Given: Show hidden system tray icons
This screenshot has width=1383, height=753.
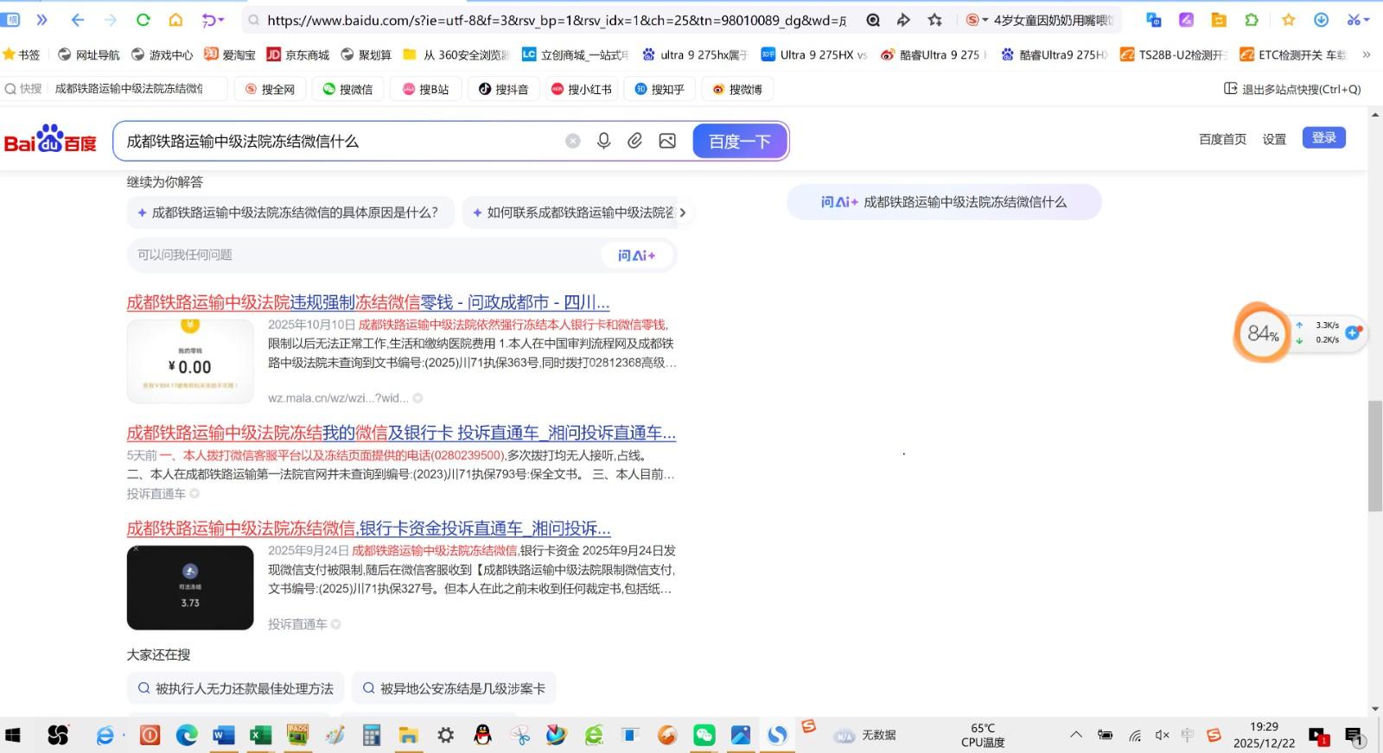Looking at the screenshot, I should 1076,735.
